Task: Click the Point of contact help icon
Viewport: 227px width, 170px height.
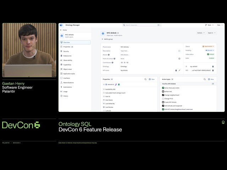Action: [x=115, y=59]
